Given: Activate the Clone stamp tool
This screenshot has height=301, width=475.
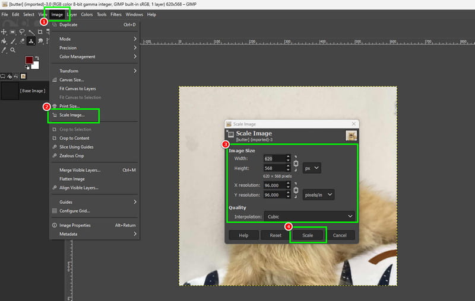Looking at the screenshot, I should click(x=31, y=41).
